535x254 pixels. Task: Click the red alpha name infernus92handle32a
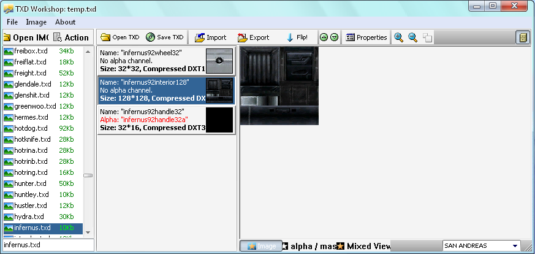coord(144,120)
